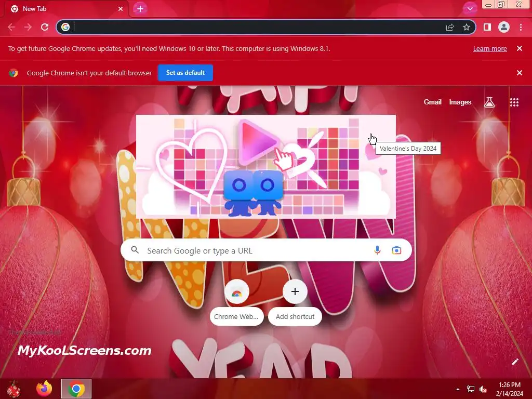
Task: Open the Chrome three-dot menu
Action: (521, 27)
